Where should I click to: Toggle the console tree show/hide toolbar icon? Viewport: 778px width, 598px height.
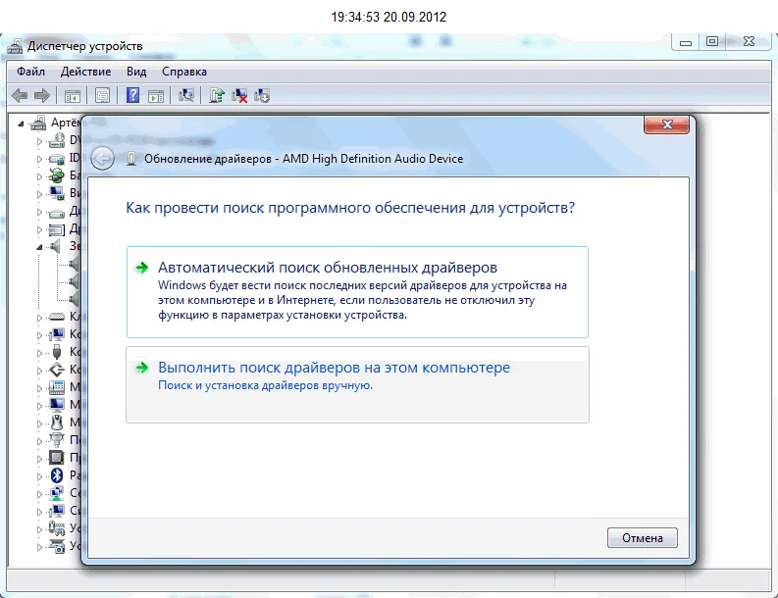tap(73, 96)
